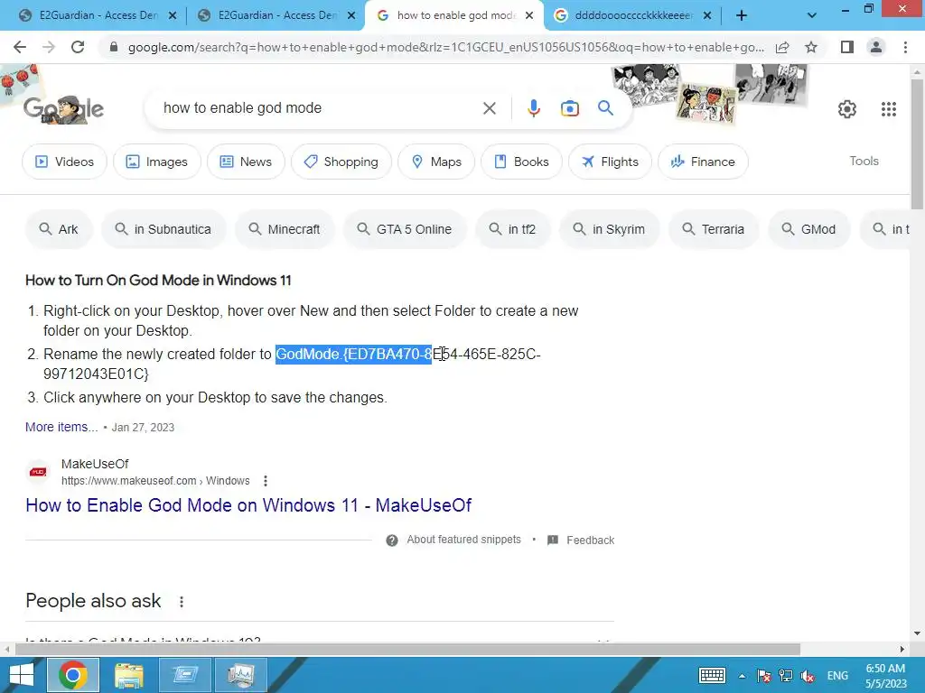Search by image with camera icon
Screen dimensions: 925x693
click(569, 108)
